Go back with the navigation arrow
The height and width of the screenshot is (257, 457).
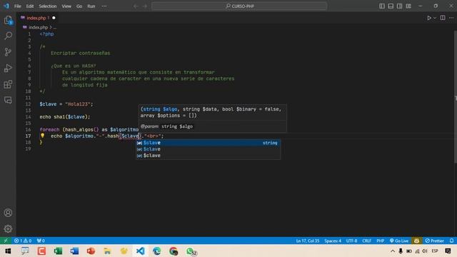tap(136, 6)
